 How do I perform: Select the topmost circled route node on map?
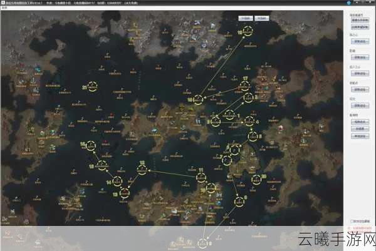tap(248, 31)
